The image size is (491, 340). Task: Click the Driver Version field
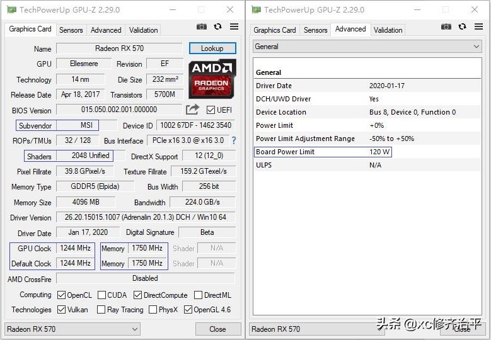pyautogui.click(x=146, y=217)
